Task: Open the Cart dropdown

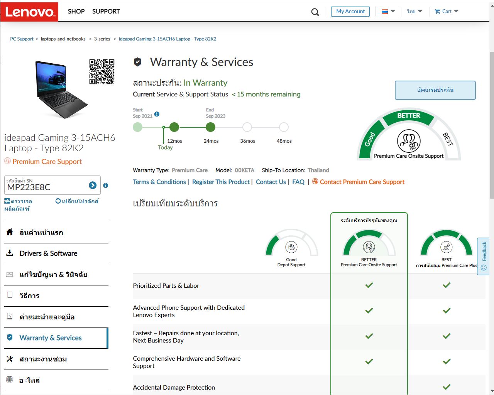Action: coord(447,12)
